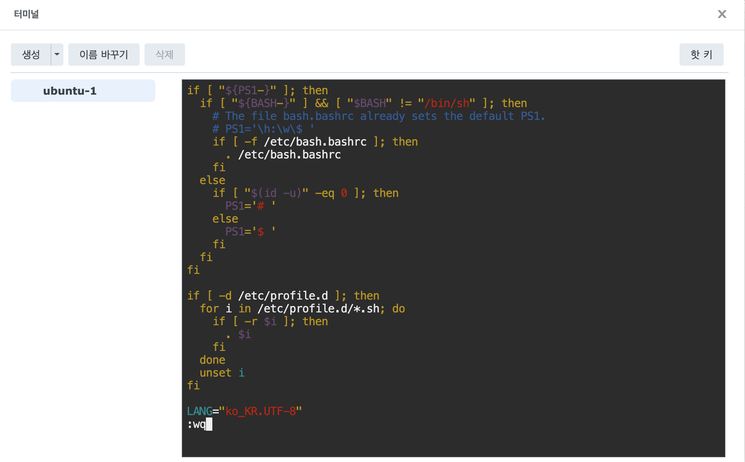Click the 'if [ -r $i ]; then' line

(x=270, y=322)
